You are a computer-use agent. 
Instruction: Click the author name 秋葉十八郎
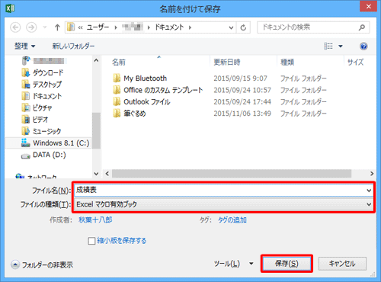click(x=95, y=220)
